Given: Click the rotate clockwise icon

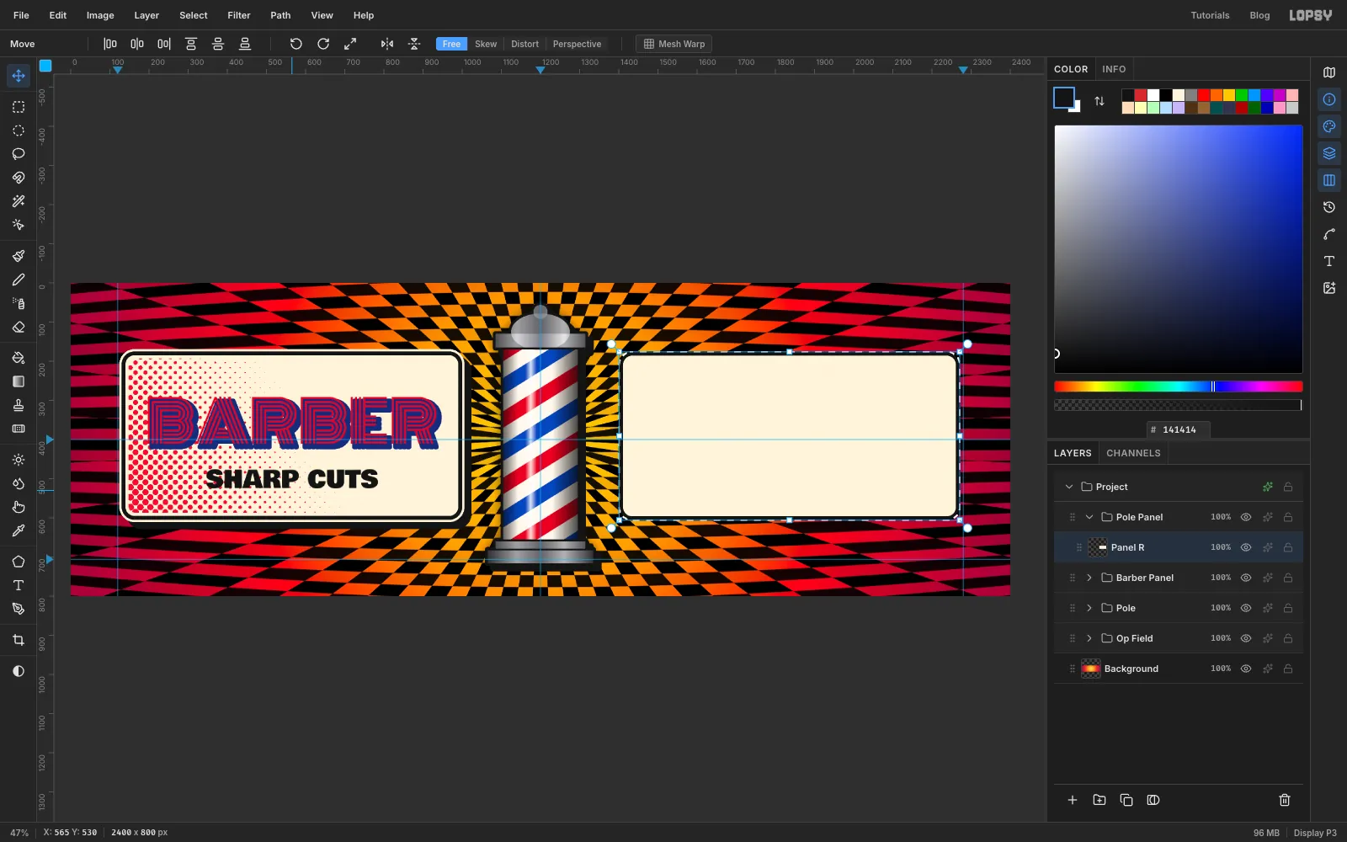Looking at the screenshot, I should [323, 44].
